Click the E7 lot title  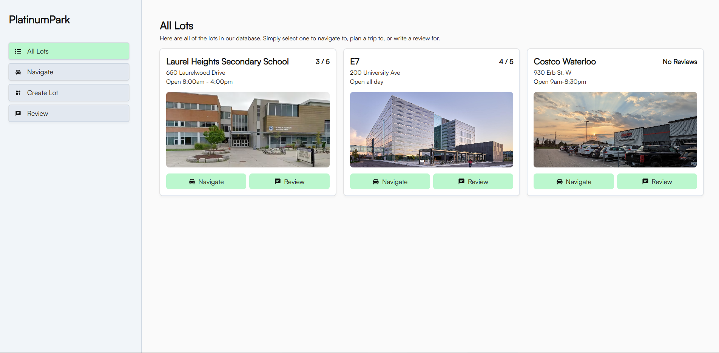pos(355,61)
